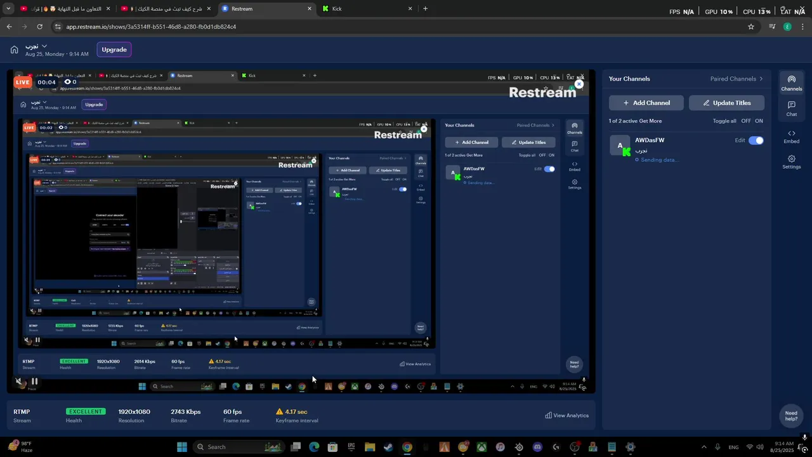Click the Update Titles button
The image size is (812, 457).
click(726, 103)
